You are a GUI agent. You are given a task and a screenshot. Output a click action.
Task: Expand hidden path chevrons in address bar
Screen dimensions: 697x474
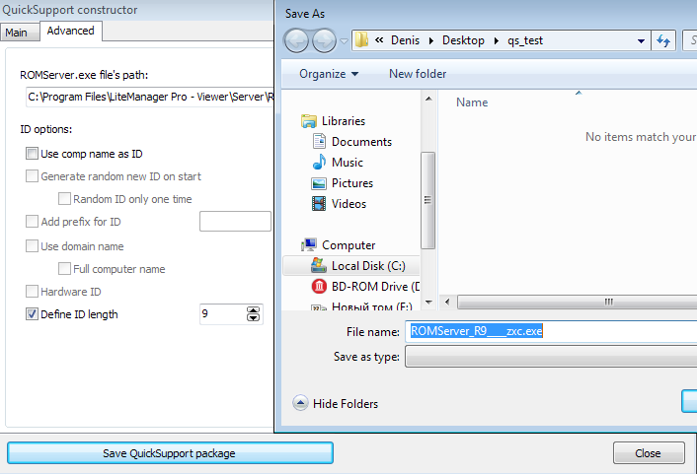tap(379, 40)
